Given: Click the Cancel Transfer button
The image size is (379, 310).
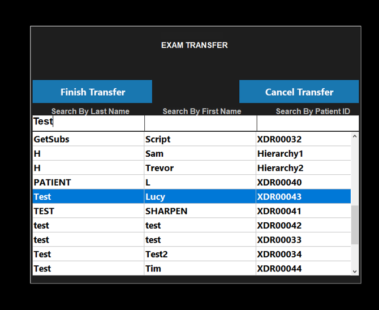Looking at the screenshot, I should click(x=299, y=92).
